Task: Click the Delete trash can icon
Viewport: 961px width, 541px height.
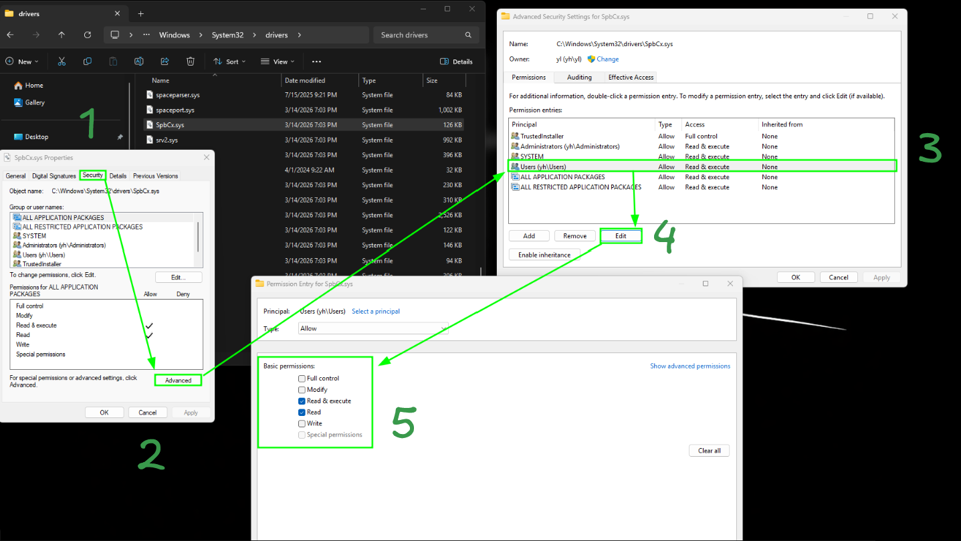Action: pos(191,62)
